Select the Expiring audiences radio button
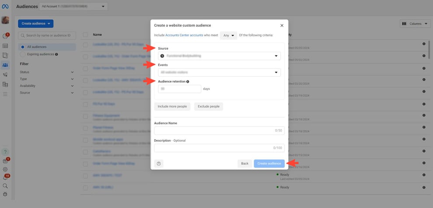433x208 pixels. pos(23,54)
